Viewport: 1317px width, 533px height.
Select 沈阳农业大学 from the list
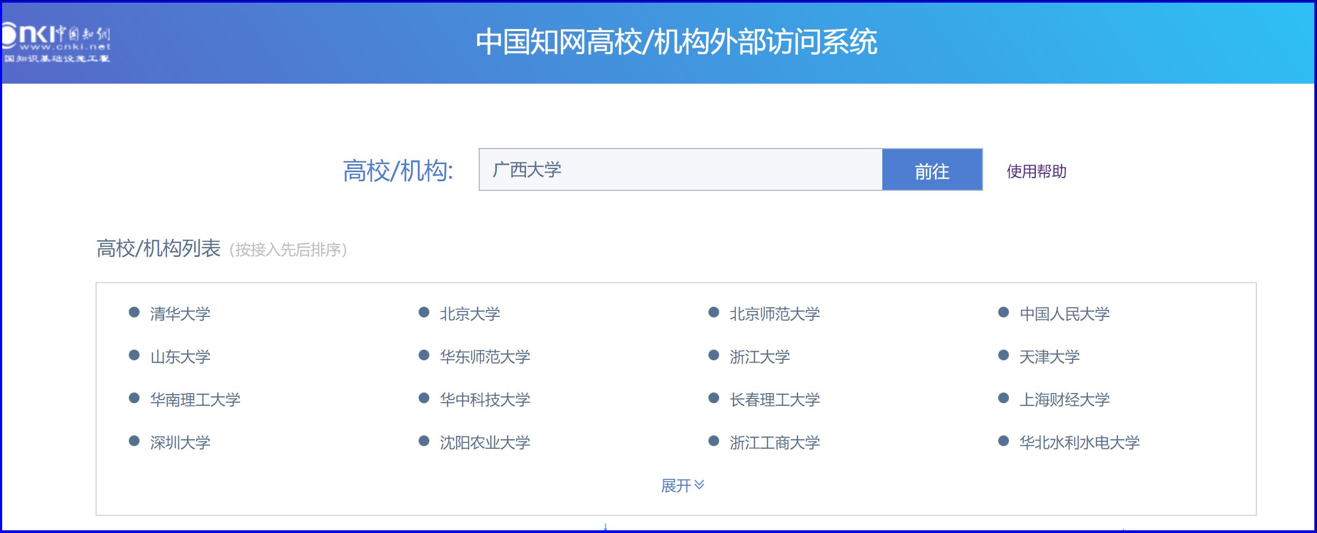[485, 442]
